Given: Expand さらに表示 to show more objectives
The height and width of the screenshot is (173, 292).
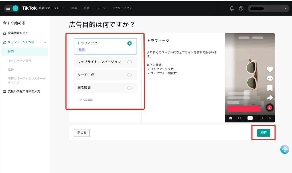Looking at the screenshot, I should pos(85,100).
